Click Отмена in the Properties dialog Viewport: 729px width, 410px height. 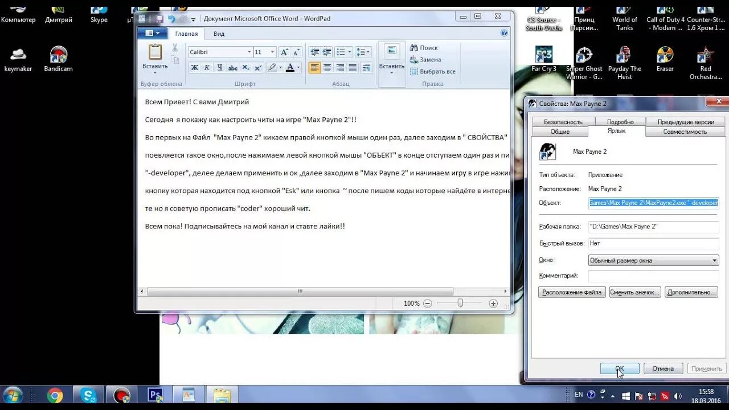pos(663,368)
